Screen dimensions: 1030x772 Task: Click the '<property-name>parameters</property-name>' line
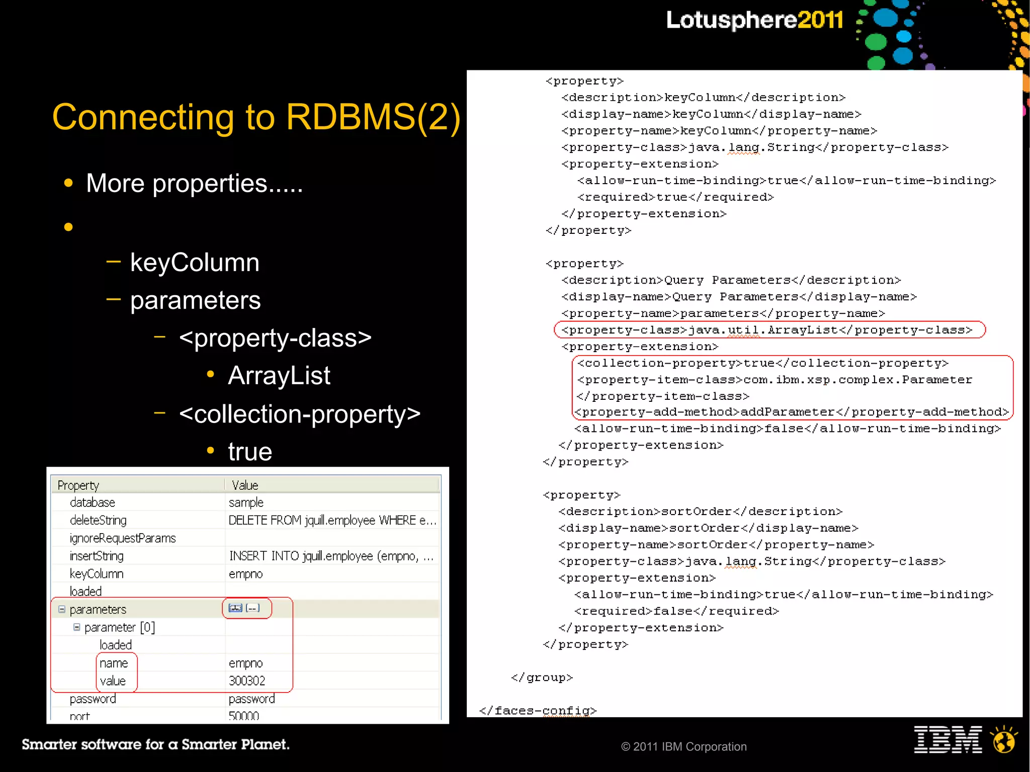723,313
